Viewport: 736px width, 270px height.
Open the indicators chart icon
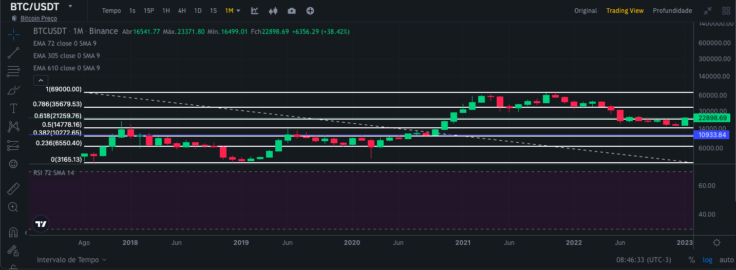click(255, 11)
